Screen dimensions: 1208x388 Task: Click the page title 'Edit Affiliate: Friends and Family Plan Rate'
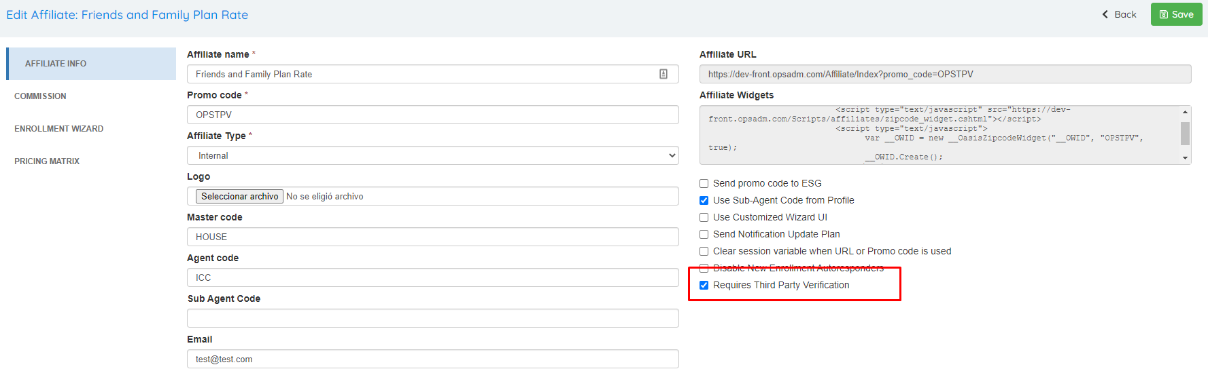coord(127,15)
